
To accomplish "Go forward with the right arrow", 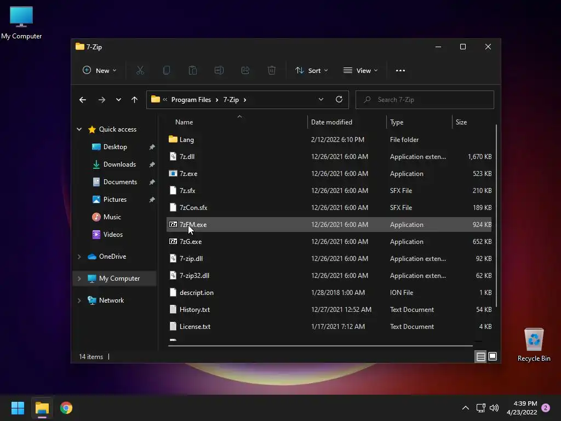I will point(101,100).
